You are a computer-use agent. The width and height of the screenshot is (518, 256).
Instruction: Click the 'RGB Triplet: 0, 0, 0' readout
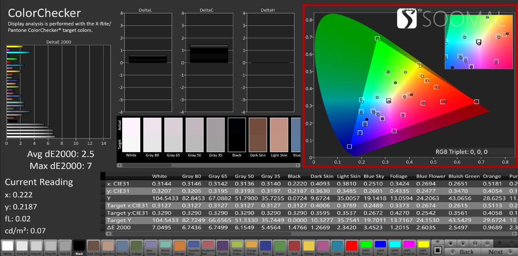(x=461, y=152)
